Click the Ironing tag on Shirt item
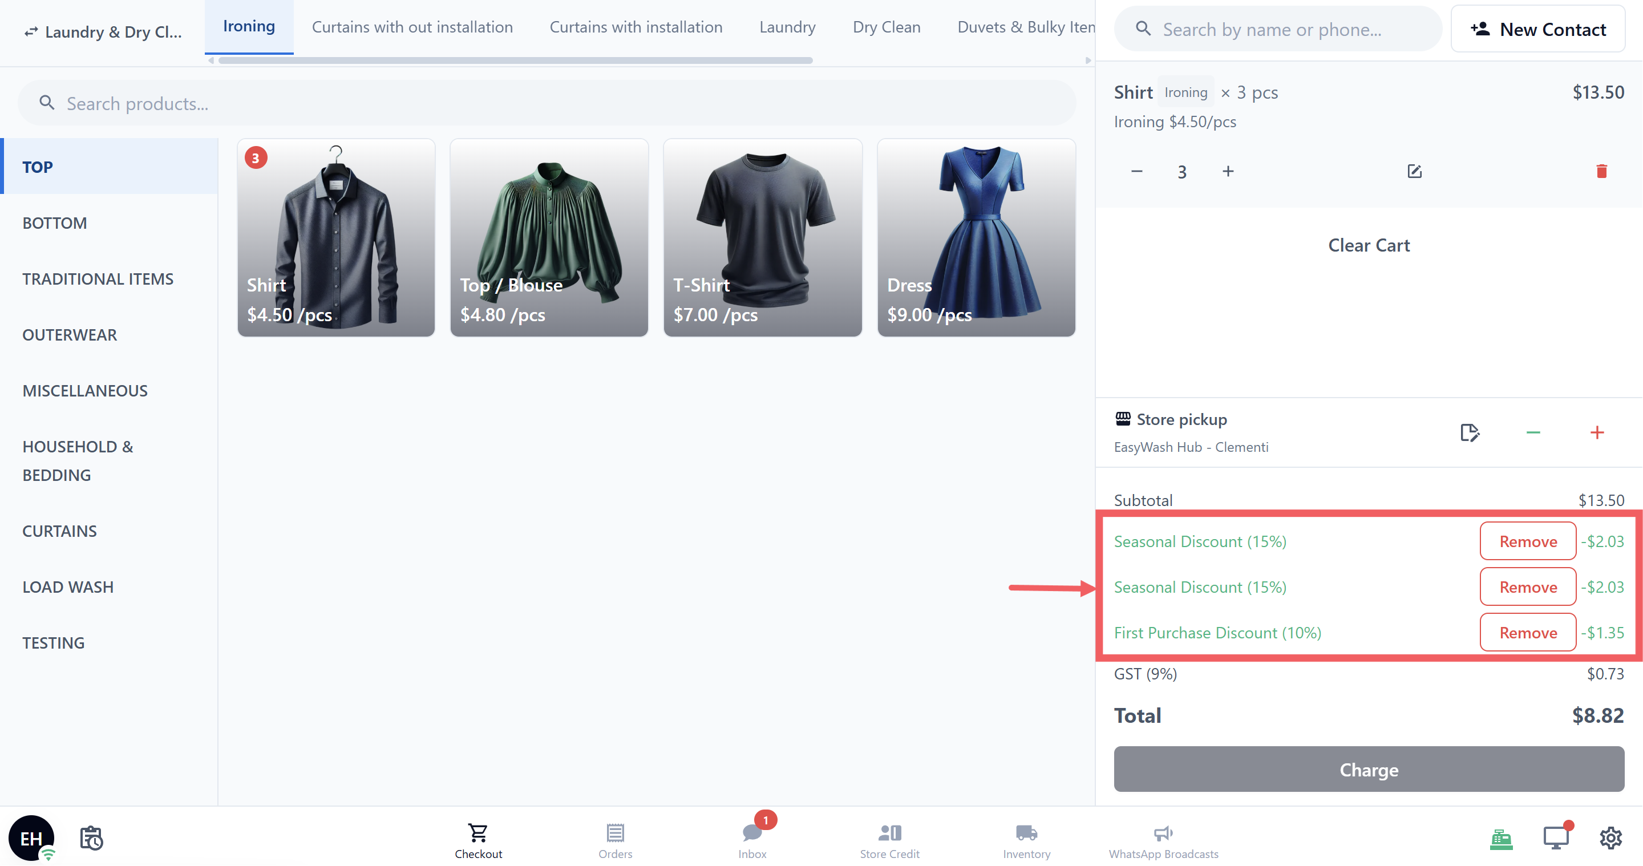The height and width of the screenshot is (866, 1643). click(x=1185, y=92)
